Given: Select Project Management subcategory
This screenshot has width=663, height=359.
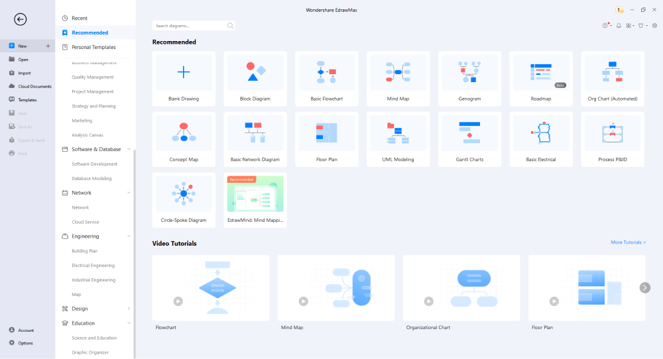Looking at the screenshot, I should pyautogui.click(x=93, y=91).
